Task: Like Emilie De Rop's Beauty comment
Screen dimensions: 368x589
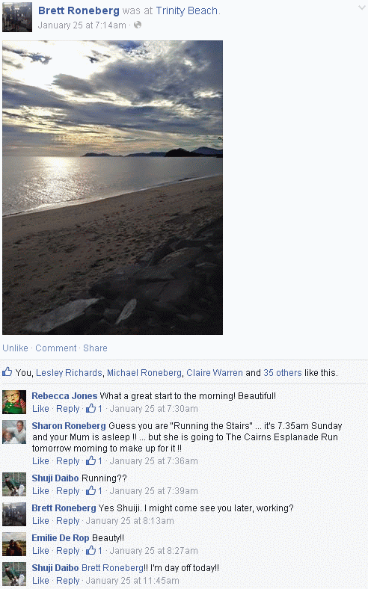Action: 40,551
